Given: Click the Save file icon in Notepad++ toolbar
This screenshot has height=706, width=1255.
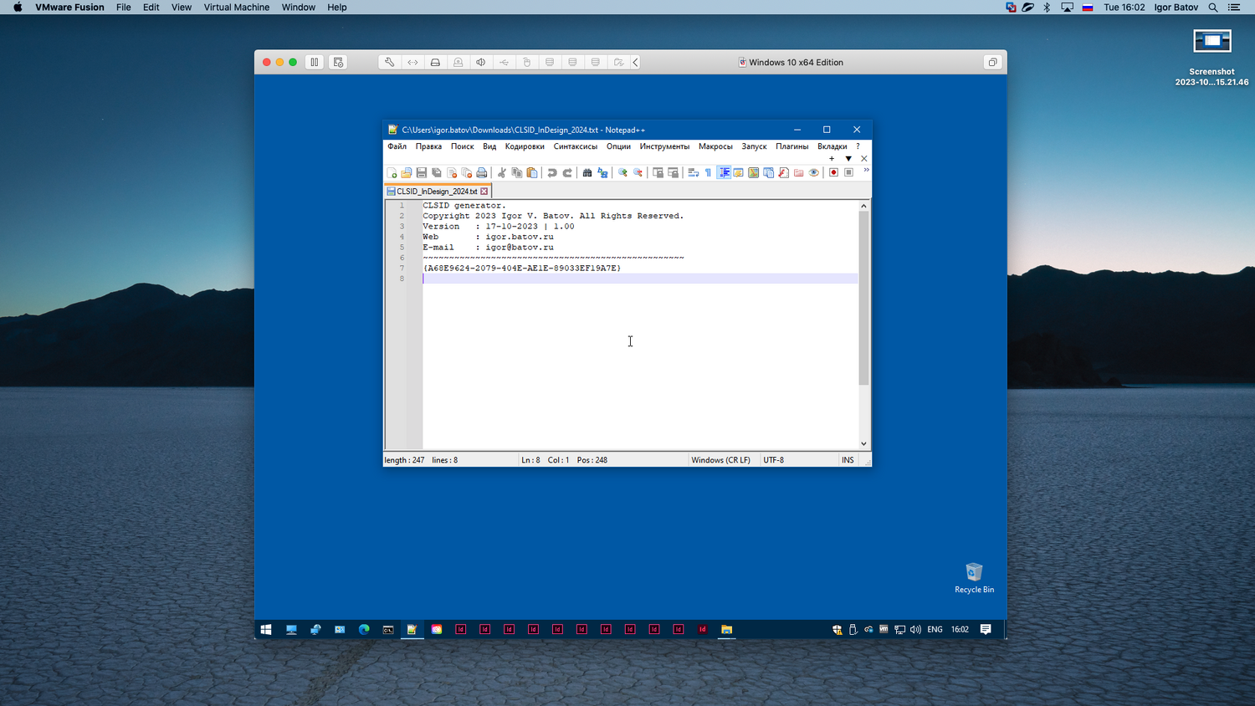Looking at the screenshot, I should (x=422, y=173).
